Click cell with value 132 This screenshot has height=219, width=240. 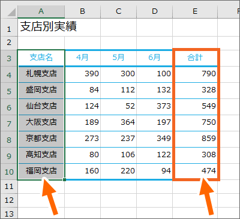click(x=155, y=91)
